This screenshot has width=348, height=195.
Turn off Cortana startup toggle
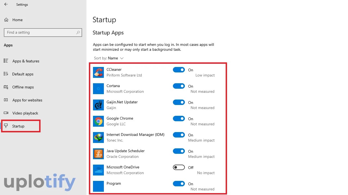tap(179, 86)
